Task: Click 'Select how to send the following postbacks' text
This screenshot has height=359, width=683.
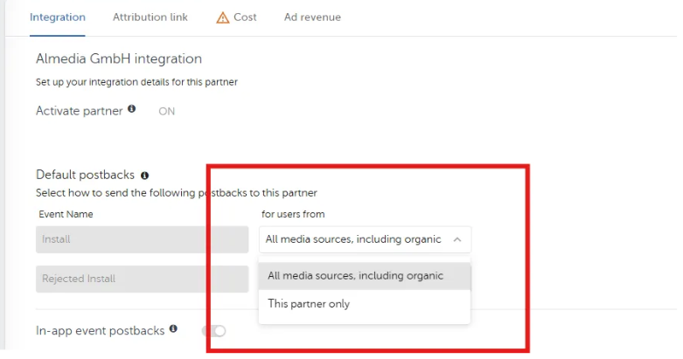Action: [177, 193]
